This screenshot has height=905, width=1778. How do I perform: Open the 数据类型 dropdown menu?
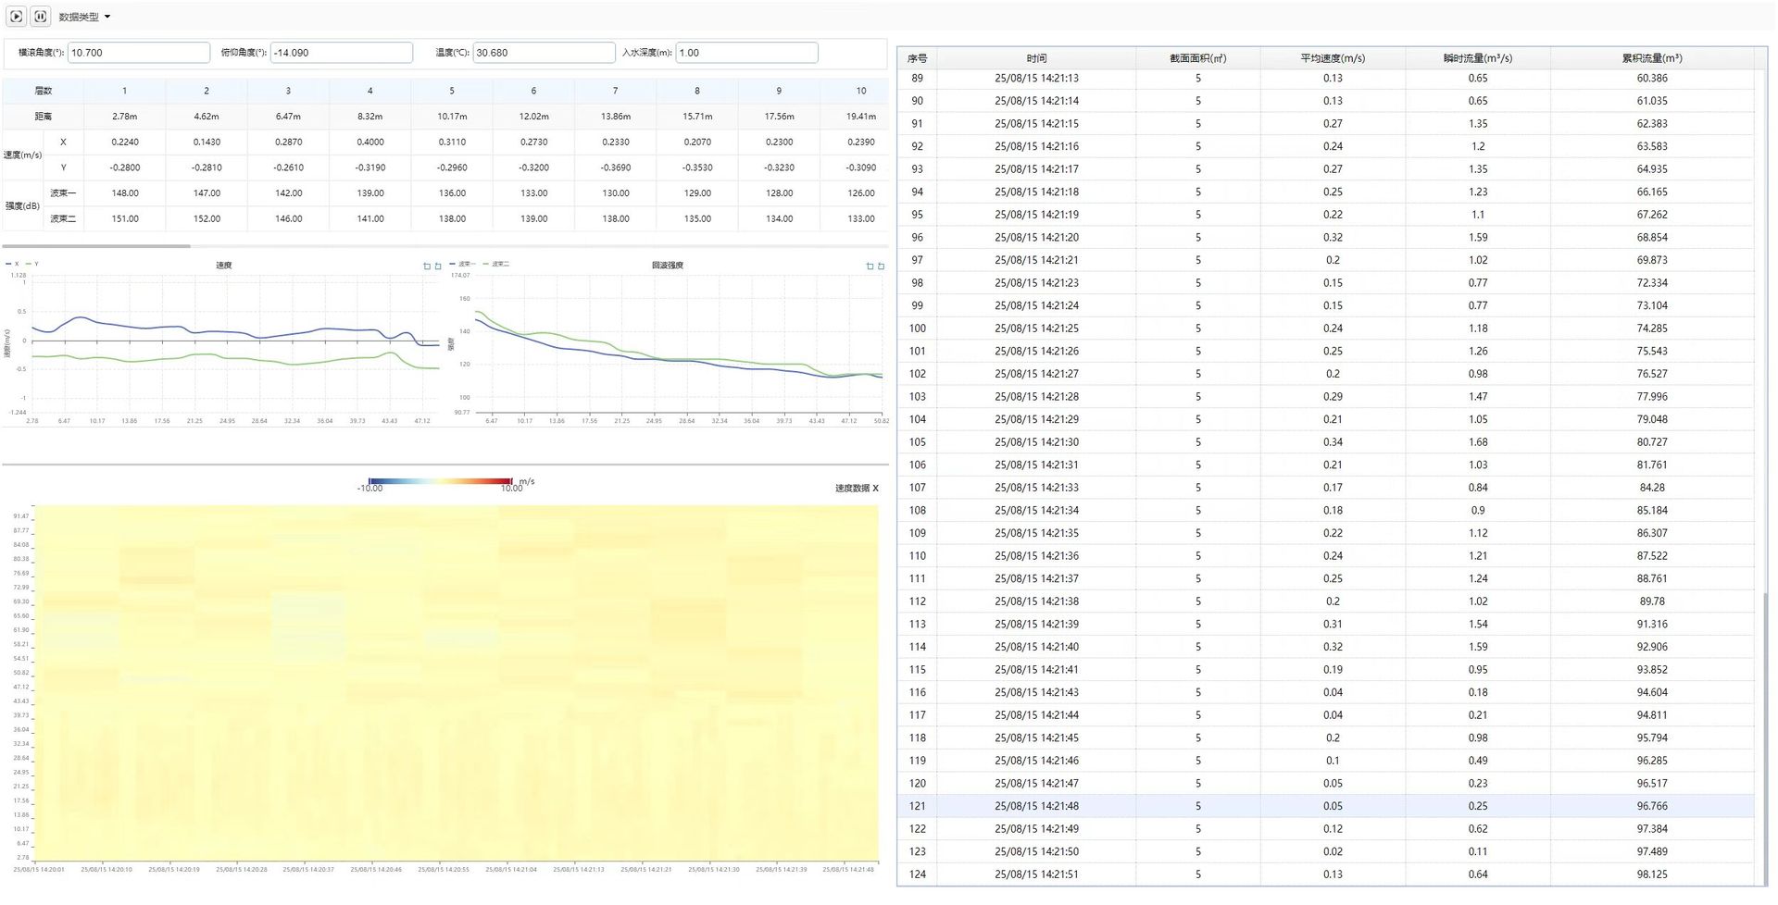coord(84,17)
